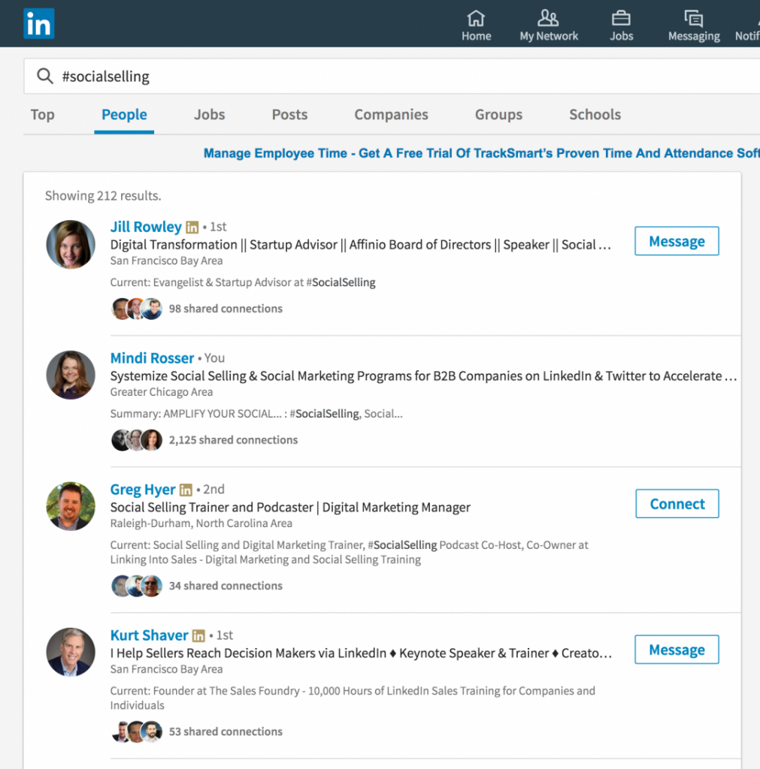This screenshot has height=769, width=760.
Task: Switch to the Groups results tab
Action: tap(498, 115)
